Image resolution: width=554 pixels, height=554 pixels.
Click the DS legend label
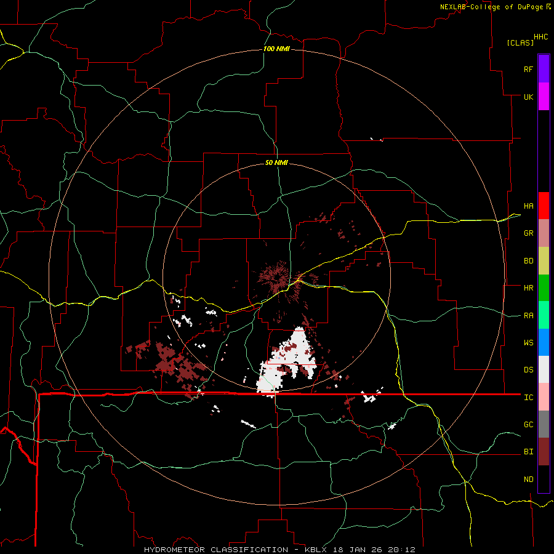[528, 370]
